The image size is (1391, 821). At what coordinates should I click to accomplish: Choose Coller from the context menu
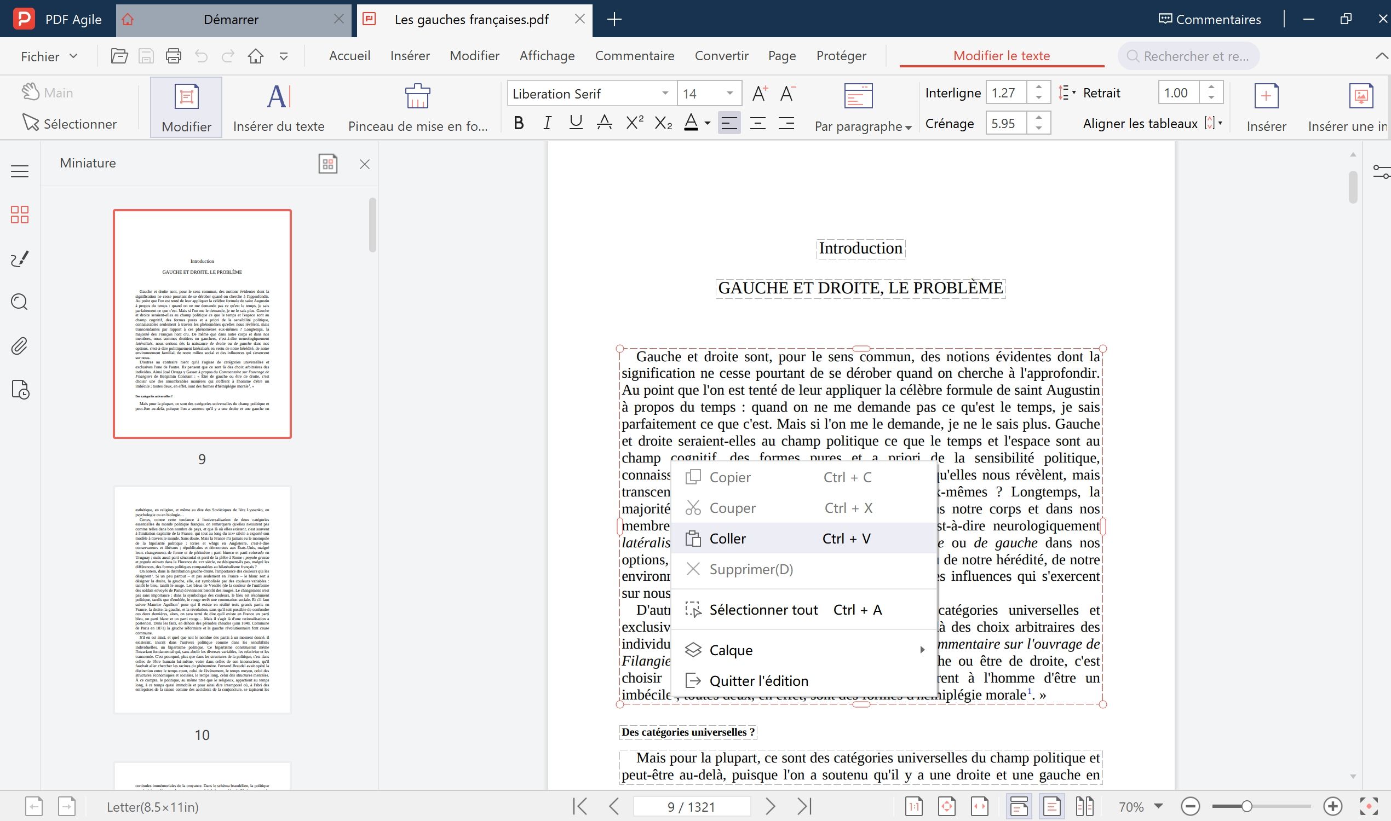click(804, 538)
